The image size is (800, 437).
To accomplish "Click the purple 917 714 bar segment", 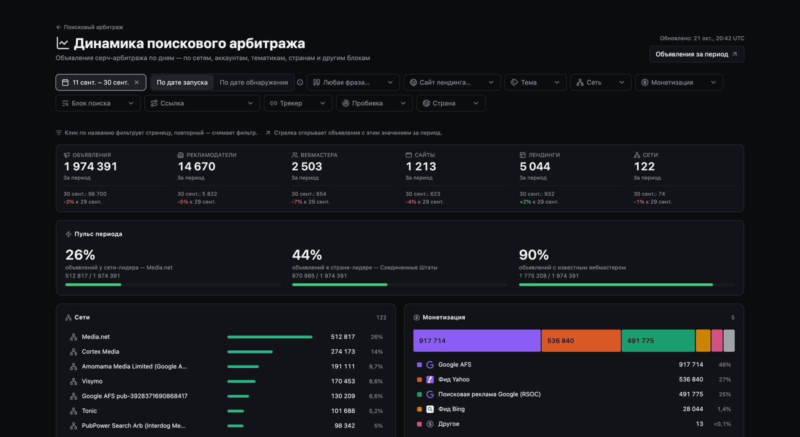I will pyautogui.click(x=477, y=340).
